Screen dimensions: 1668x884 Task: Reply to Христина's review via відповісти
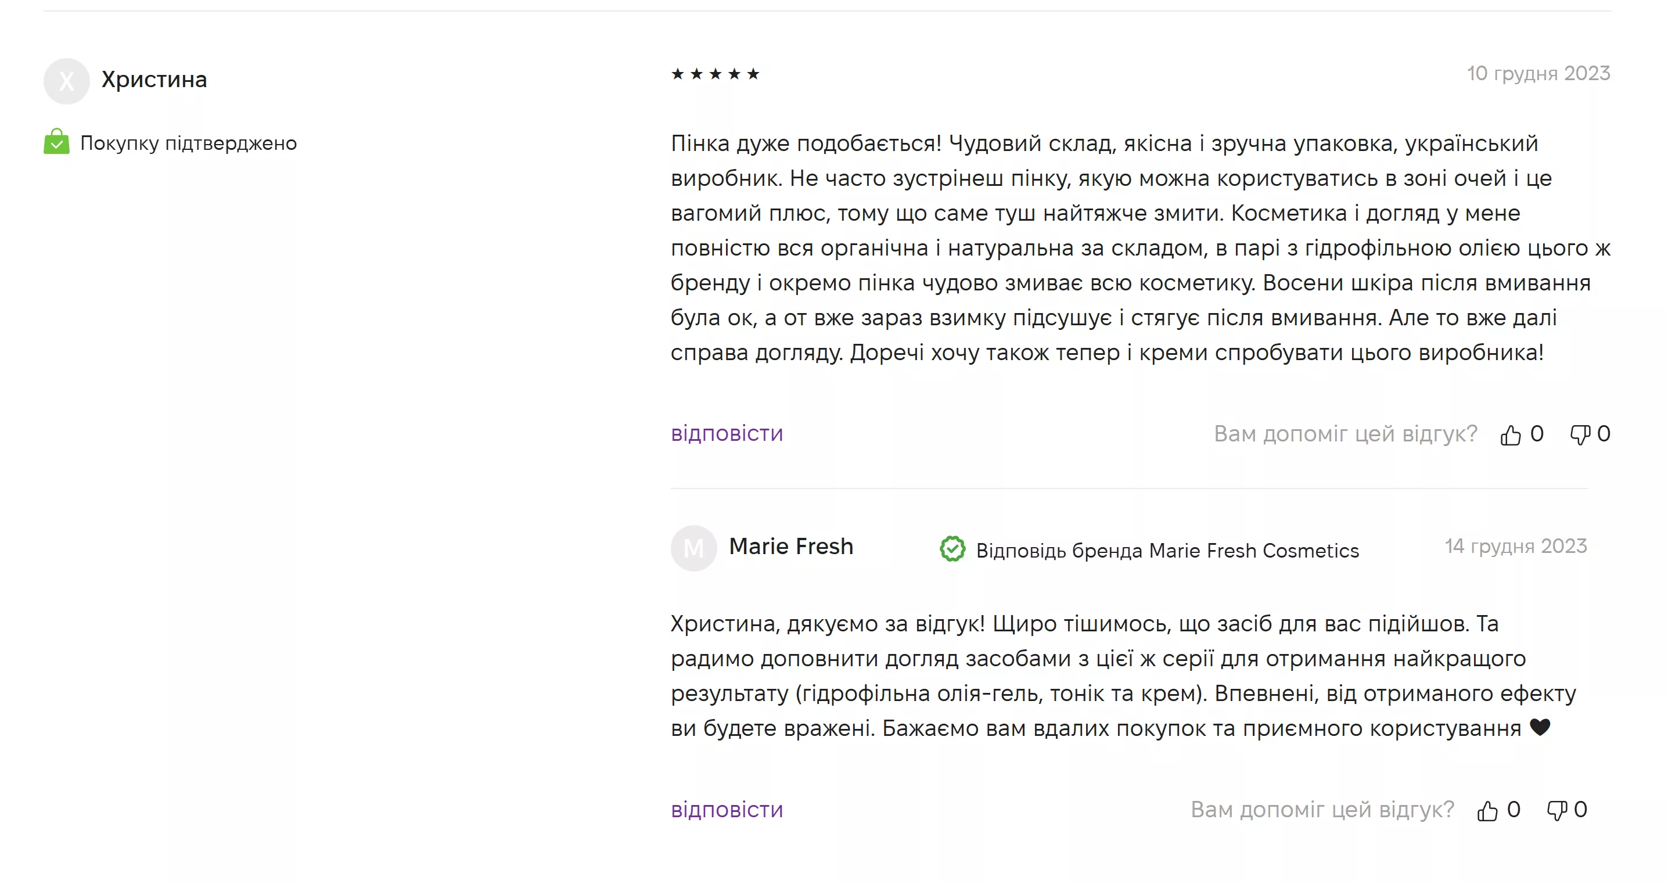coord(727,433)
